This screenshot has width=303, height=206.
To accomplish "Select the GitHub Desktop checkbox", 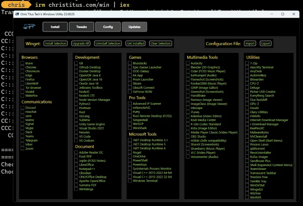I will (76, 67).
